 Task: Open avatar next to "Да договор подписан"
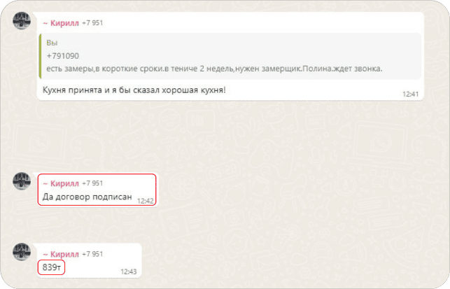point(22,181)
